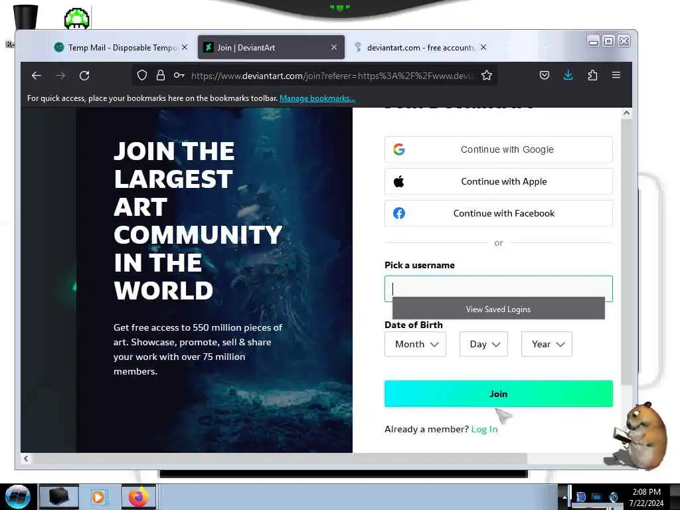
Task: Bookmark this page with star icon
Action: (487, 76)
